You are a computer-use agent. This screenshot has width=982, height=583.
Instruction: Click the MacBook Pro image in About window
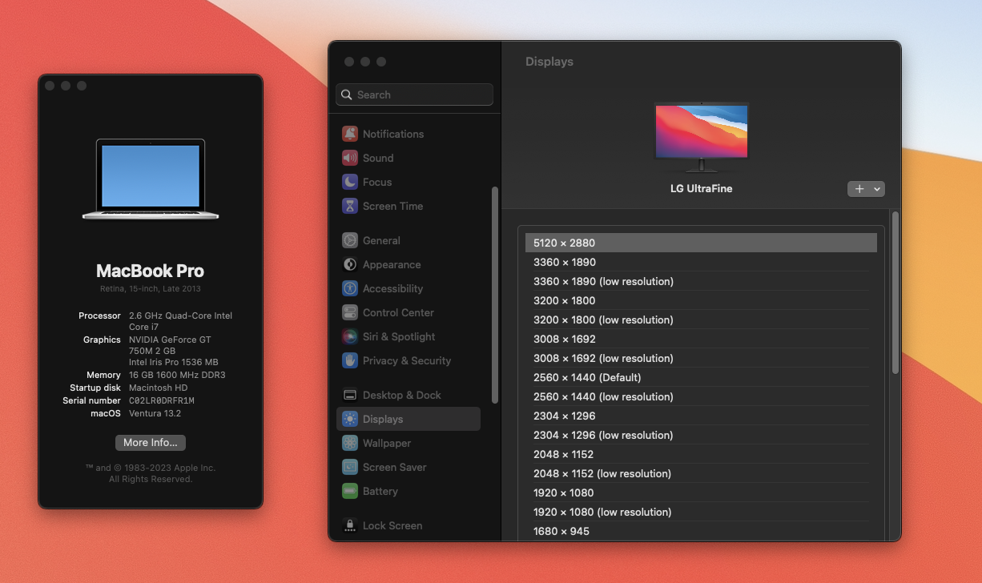point(151,179)
